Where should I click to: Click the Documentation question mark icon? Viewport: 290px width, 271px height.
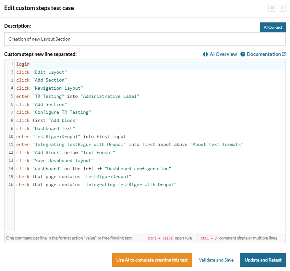pyautogui.click(x=243, y=54)
